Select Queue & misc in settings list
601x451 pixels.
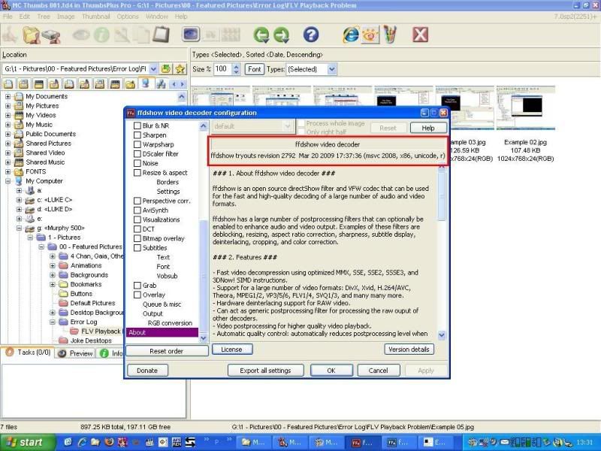(162, 304)
